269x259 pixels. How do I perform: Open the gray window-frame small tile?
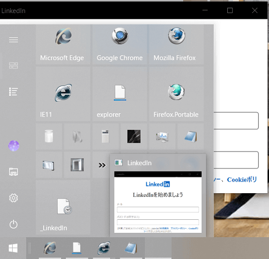77,165
